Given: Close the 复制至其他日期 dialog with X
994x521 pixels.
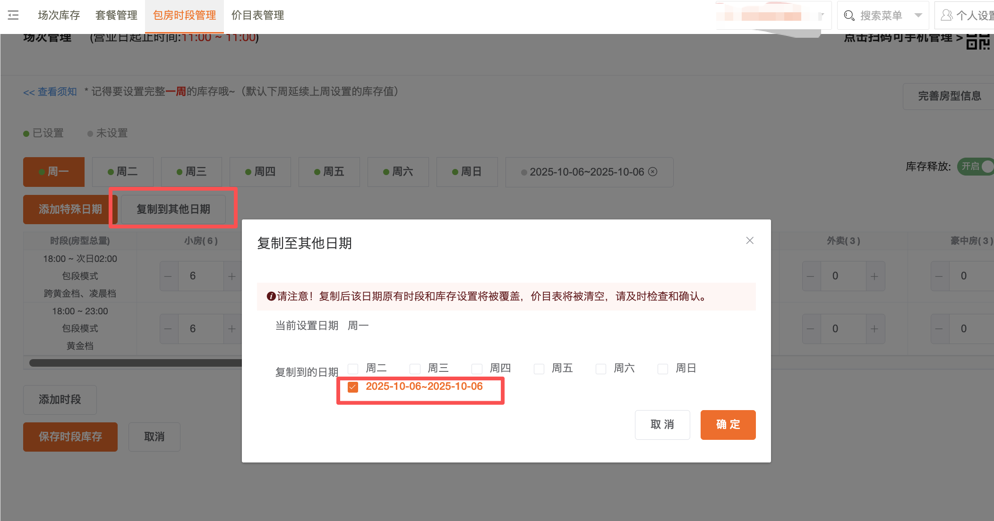Looking at the screenshot, I should click(750, 241).
